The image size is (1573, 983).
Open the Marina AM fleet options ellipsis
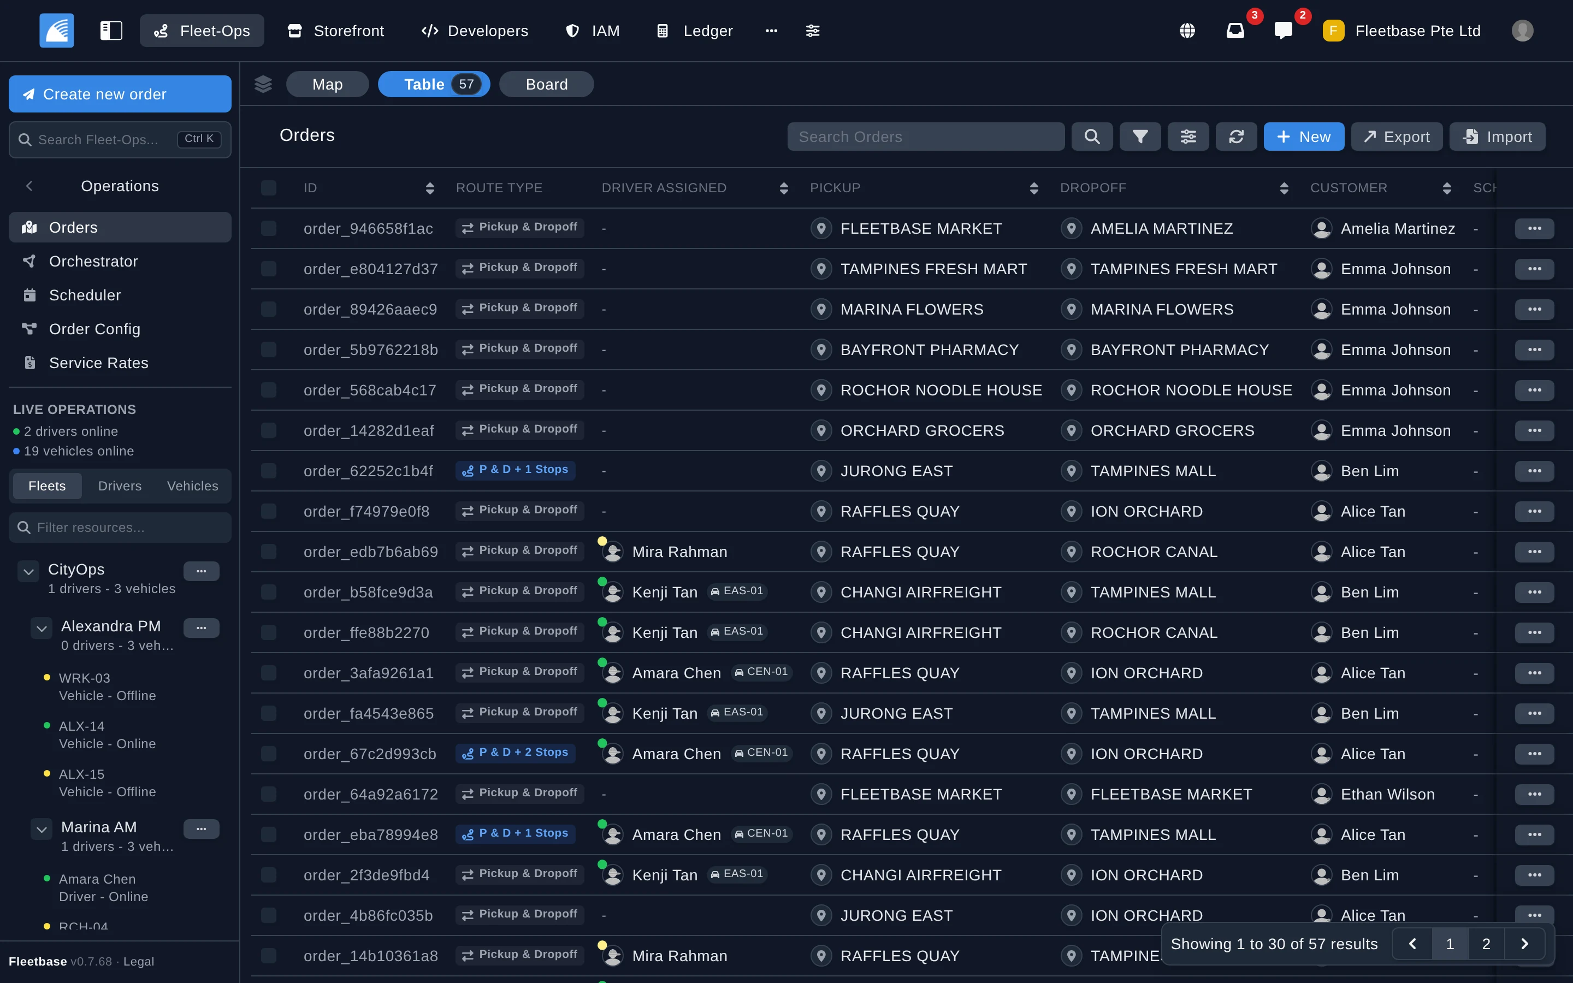point(202,829)
